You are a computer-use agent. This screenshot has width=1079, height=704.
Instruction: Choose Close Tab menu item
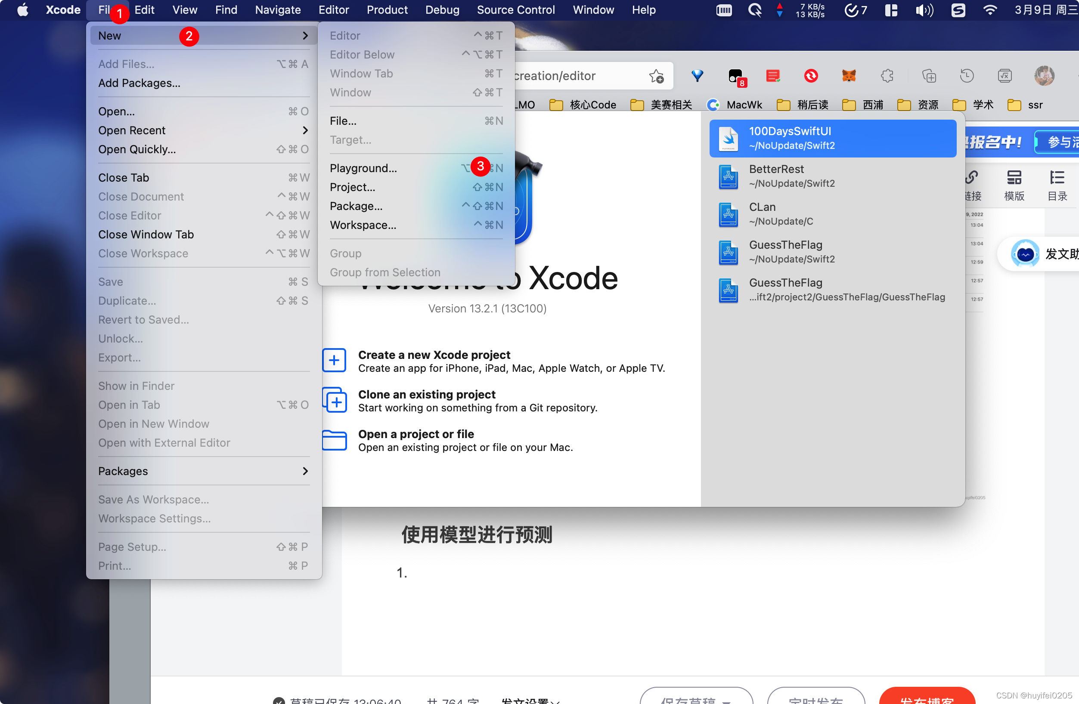pos(204,178)
